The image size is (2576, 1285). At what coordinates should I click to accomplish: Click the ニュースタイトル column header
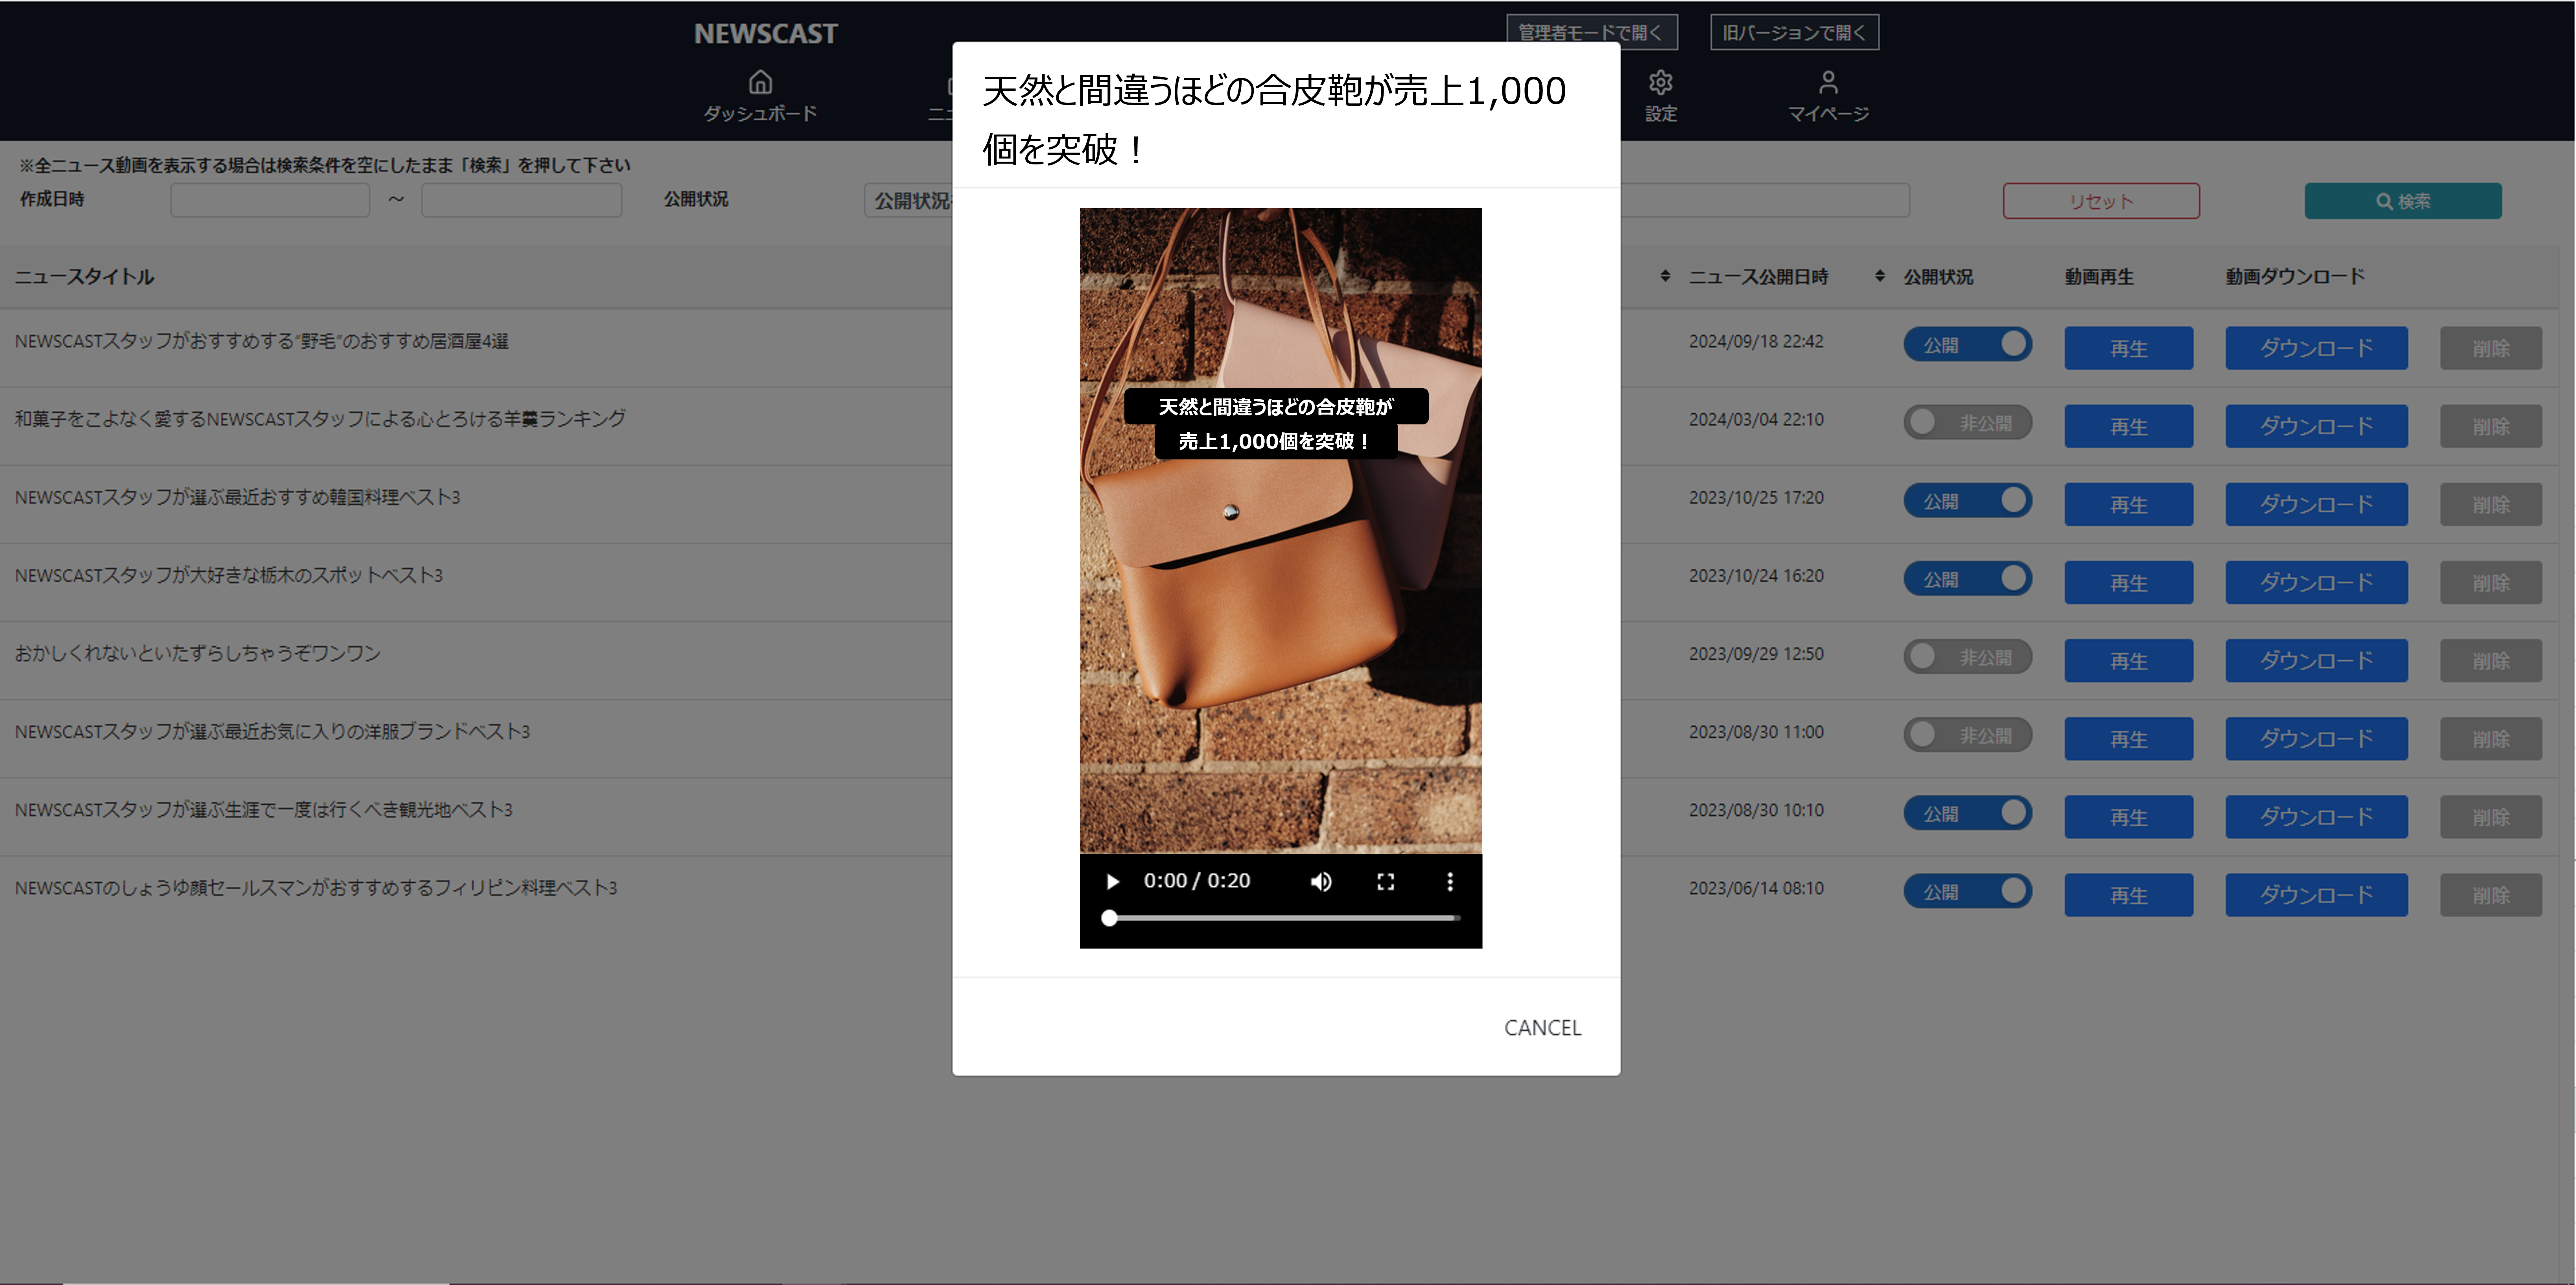tap(84, 277)
